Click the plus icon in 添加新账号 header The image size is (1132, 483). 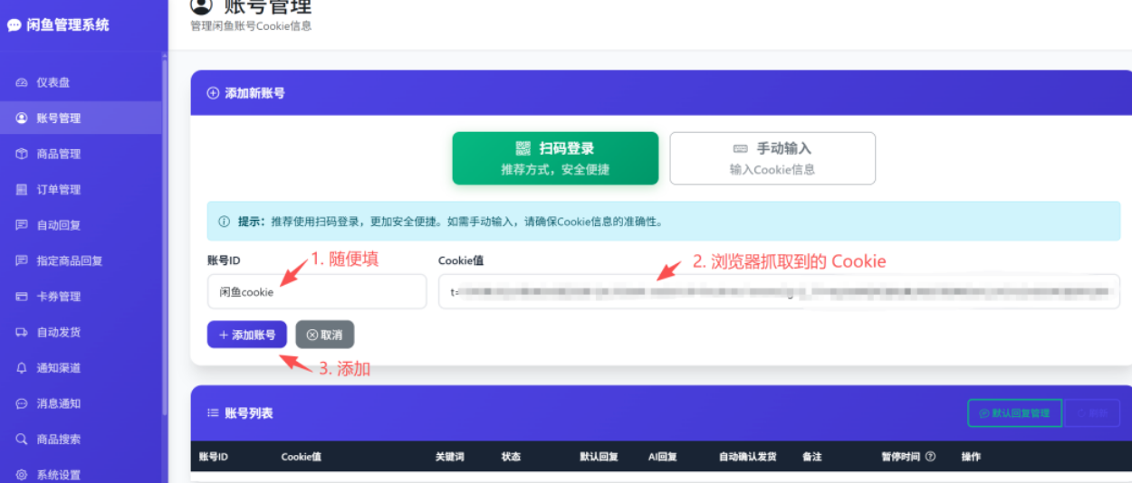[x=213, y=93]
